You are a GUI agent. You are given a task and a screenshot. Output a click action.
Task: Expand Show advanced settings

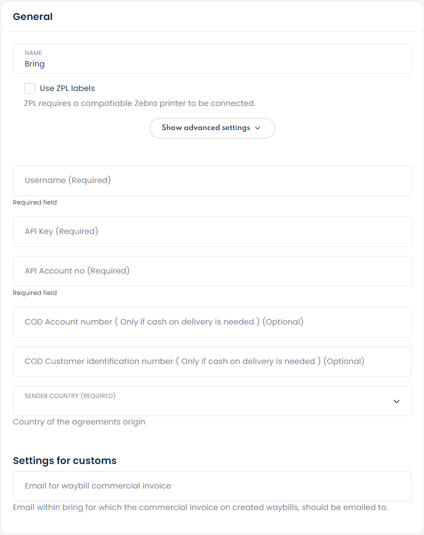coord(212,128)
